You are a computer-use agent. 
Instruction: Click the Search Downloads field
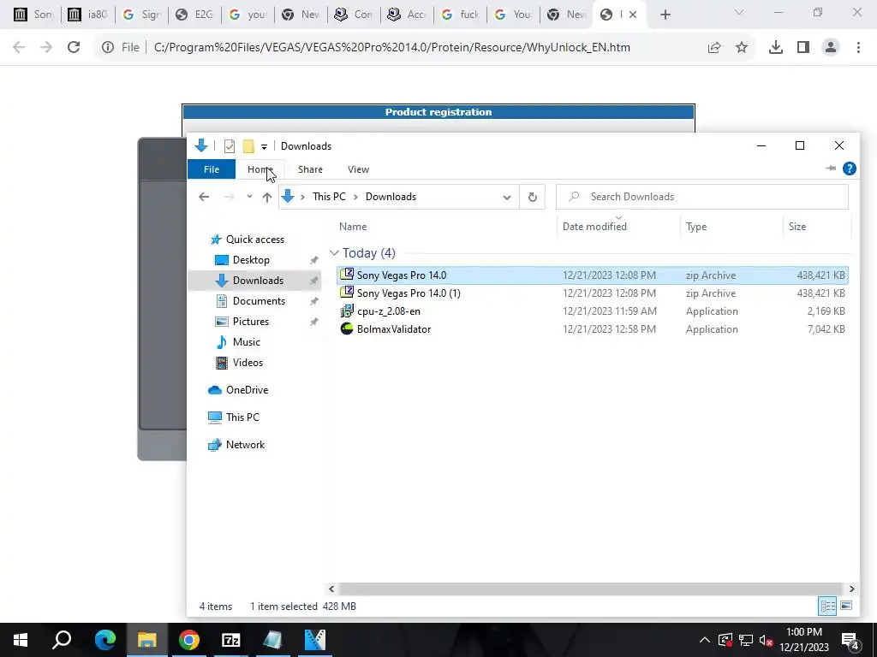702,197
